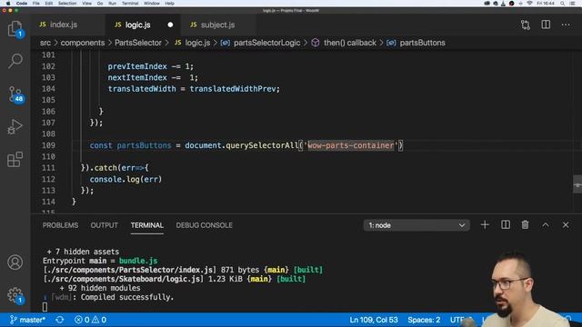The image size is (582, 327).
Task: Switch to PROBLEMS panel tab
Action: (61, 225)
